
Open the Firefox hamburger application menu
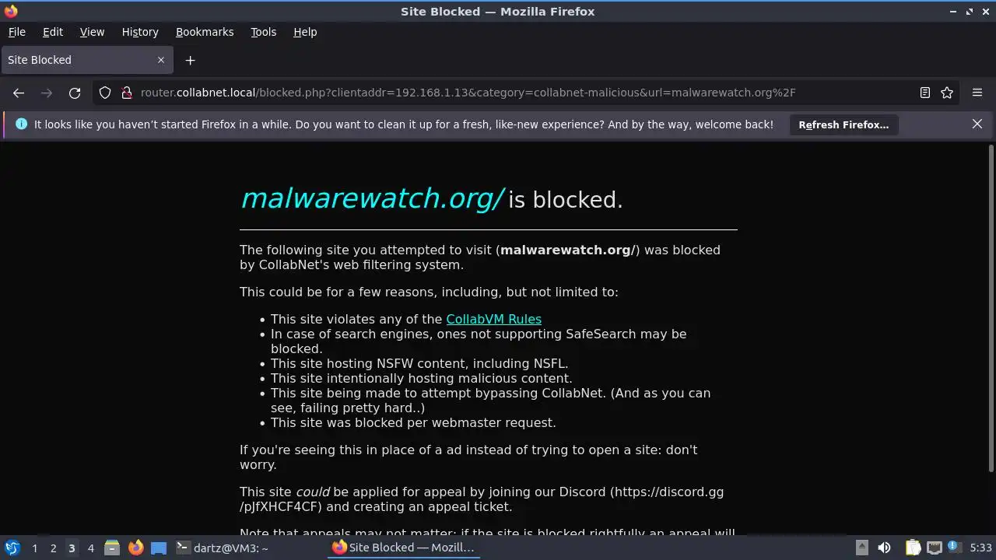tap(977, 93)
